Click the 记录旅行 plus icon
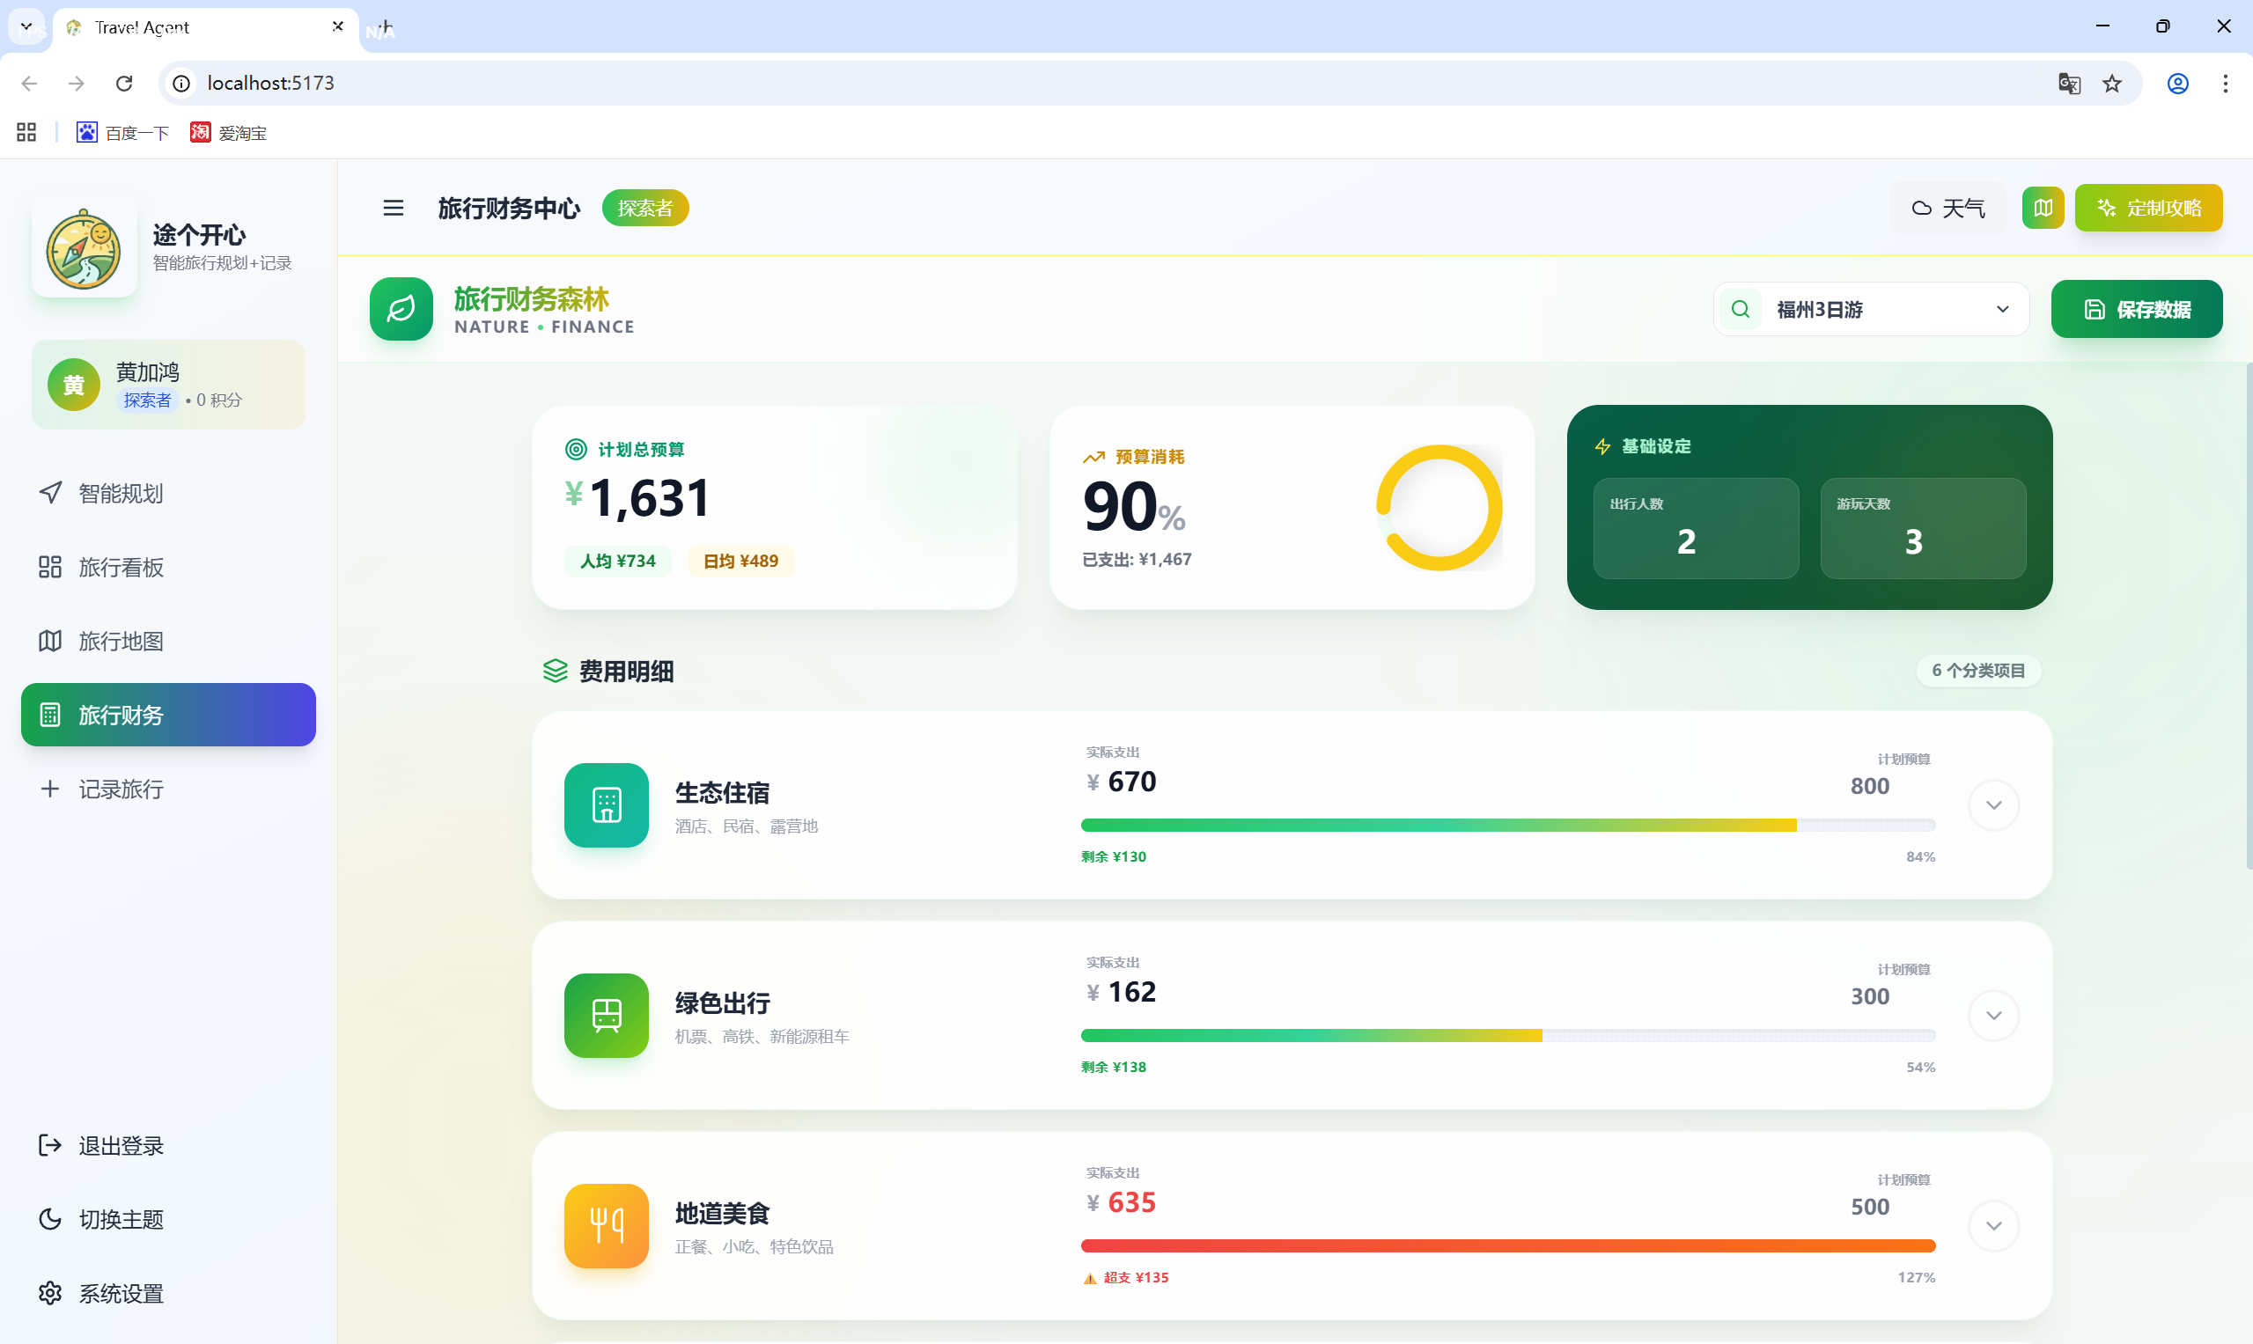Screen dimensions: 2253x1344 tap(51, 789)
